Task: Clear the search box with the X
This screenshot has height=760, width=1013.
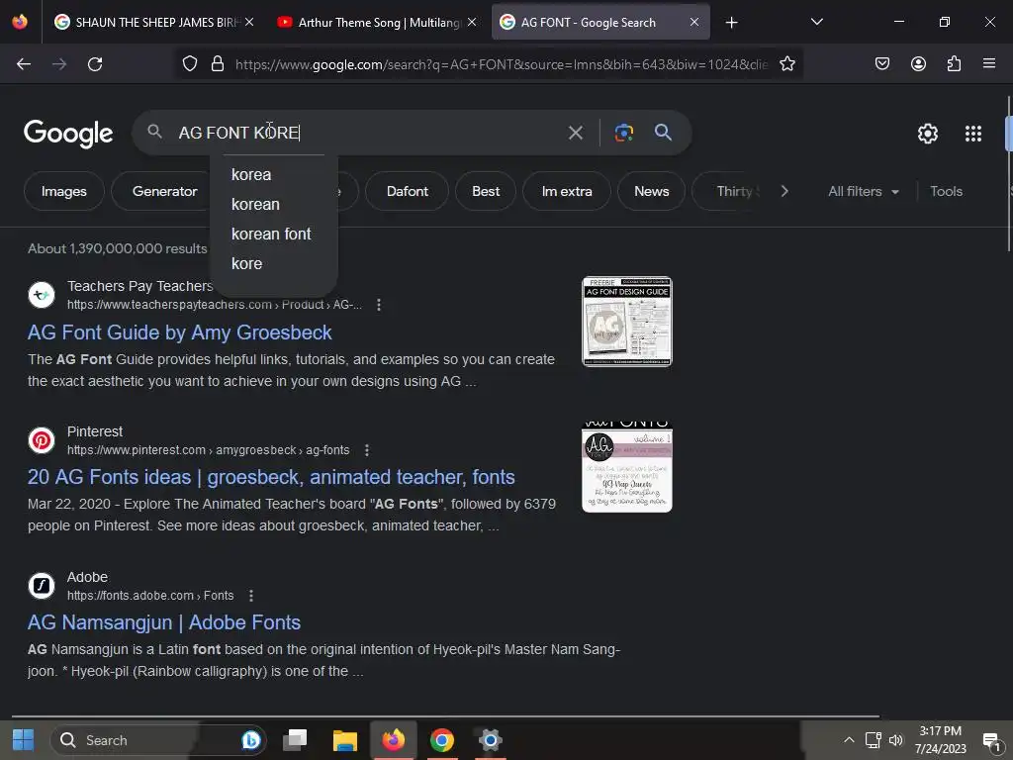Action: pyautogui.click(x=575, y=134)
